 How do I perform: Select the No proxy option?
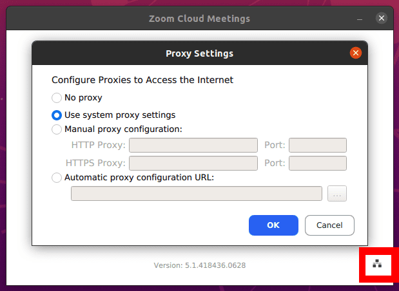coord(57,99)
